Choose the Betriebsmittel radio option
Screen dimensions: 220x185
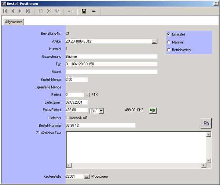[169, 50]
